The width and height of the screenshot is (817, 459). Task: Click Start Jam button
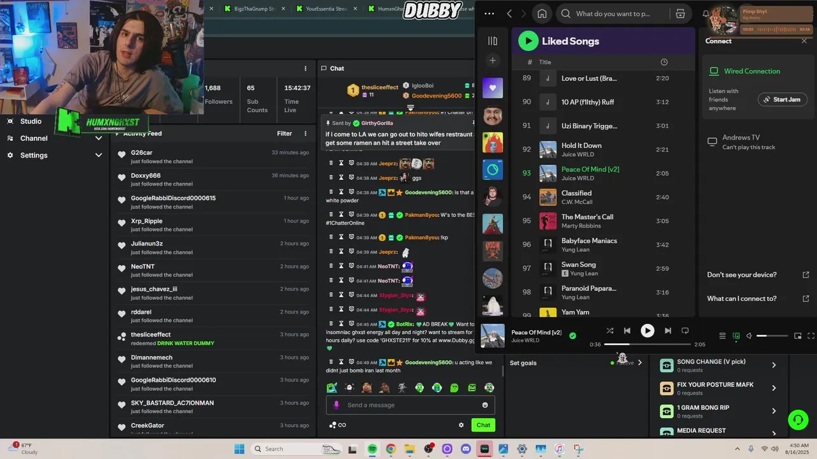point(782,99)
